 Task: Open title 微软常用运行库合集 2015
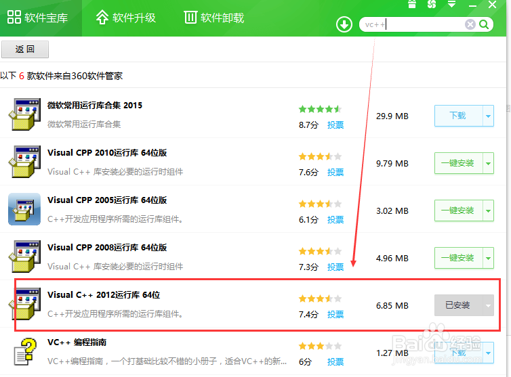coord(95,106)
